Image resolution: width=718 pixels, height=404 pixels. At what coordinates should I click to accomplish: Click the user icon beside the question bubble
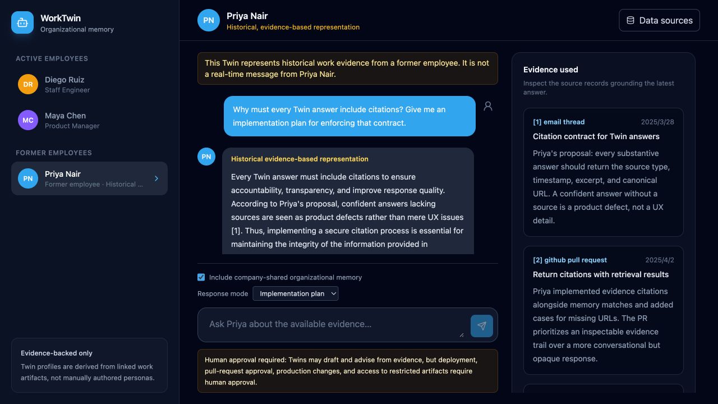click(x=488, y=106)
